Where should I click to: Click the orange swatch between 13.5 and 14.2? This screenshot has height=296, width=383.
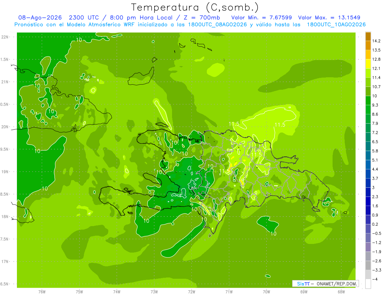368,45
